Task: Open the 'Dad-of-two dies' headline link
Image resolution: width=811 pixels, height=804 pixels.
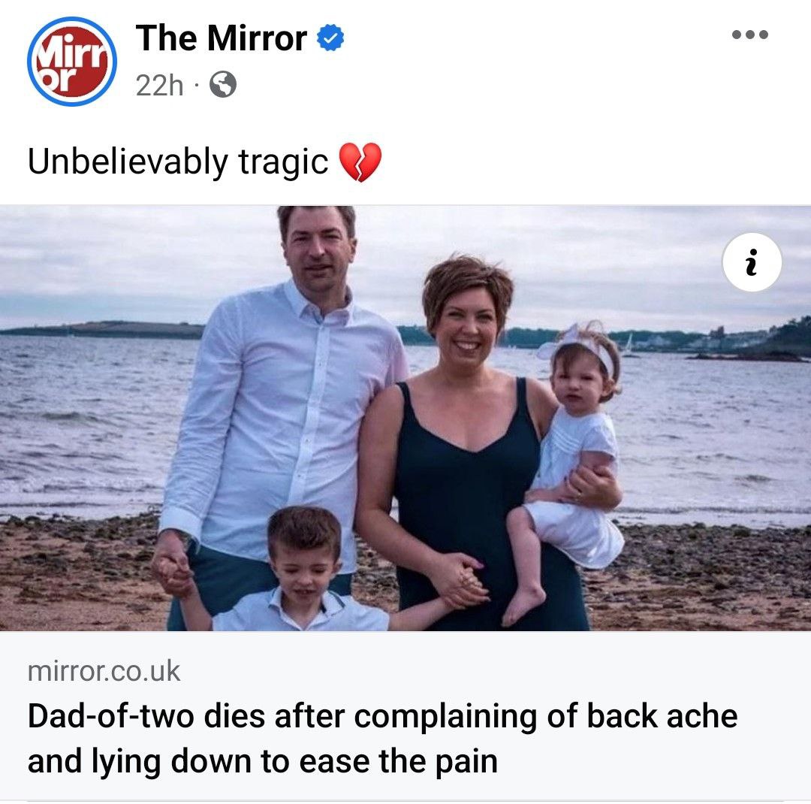Action: [x=383, y=739]
